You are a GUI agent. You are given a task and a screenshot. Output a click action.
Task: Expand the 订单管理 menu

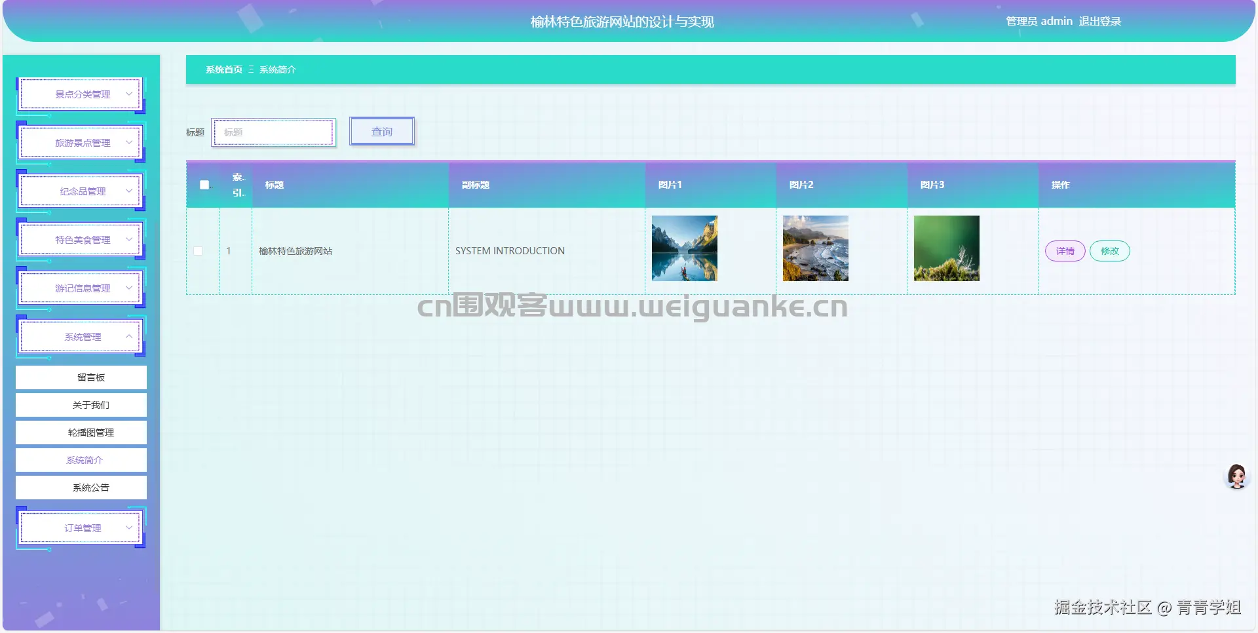pyautogui.click(x=81, y=528)
